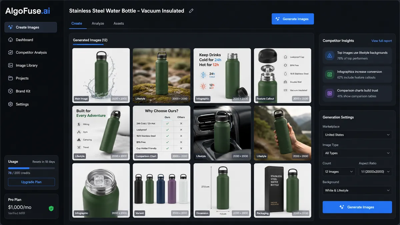The image size is (400, 225).
Task: Open the car cup holder lifestyle thumbnail
Action: (x=222, y=133)
